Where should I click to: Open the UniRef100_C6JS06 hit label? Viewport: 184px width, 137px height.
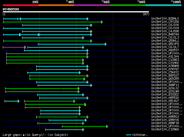click(x=165, y=25)
